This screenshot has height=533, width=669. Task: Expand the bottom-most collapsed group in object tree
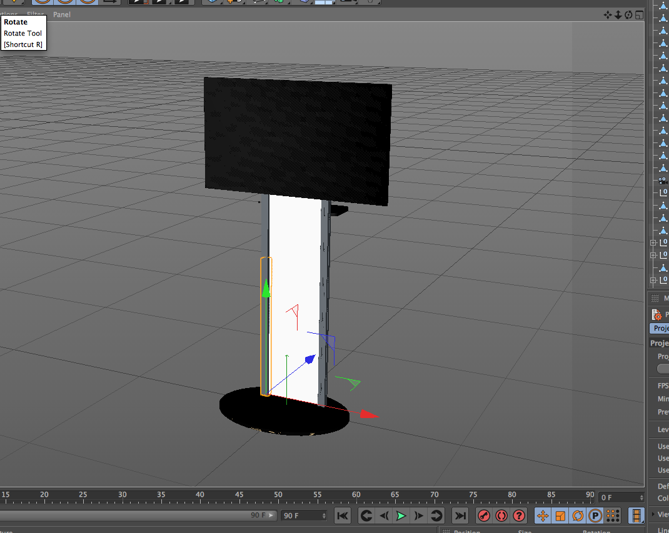click(653, 280)
